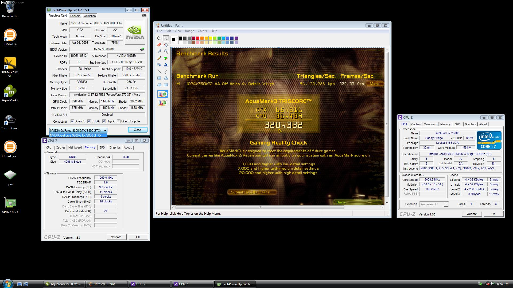513x288 pixels.
Task: Open the Caches tab in right CPU-Z window
Action: pyautogui.click(x=416, y=124)
